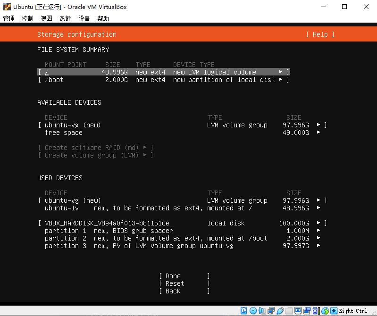Expand the partition 2 row arrow
Image resolution: width=377 pixels, height=316 pixels.
pos(318,238)
